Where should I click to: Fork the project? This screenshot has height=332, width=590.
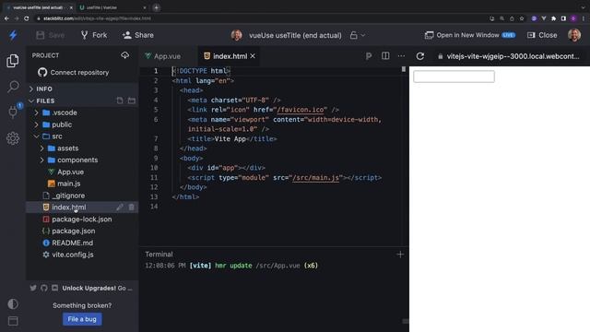point(94,35)
